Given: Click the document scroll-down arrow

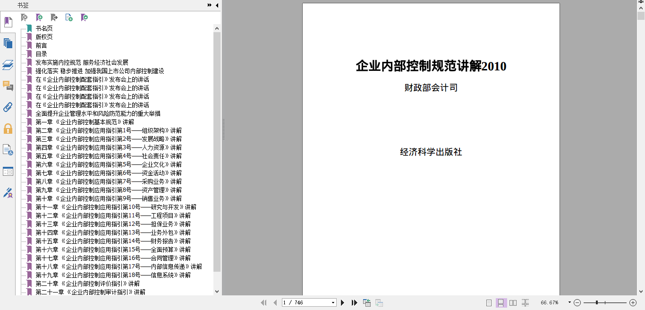Looking at the screenshot, I should pyautogui.click(x=641, y=292).
